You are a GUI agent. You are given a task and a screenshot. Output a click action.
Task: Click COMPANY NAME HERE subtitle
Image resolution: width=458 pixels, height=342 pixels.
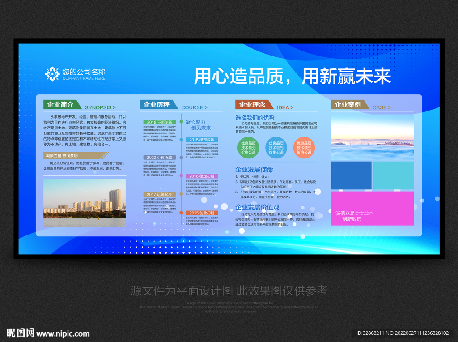tap(84, 78)
